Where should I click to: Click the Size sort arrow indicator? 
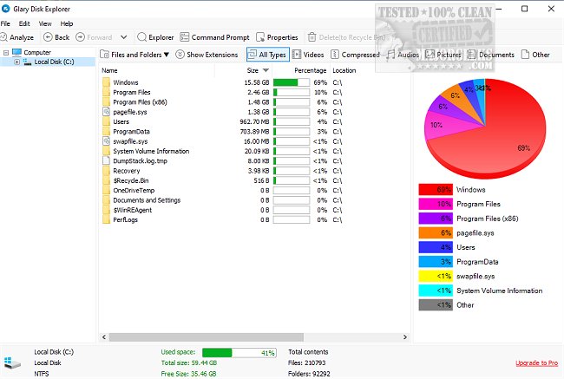pos(266,70)
